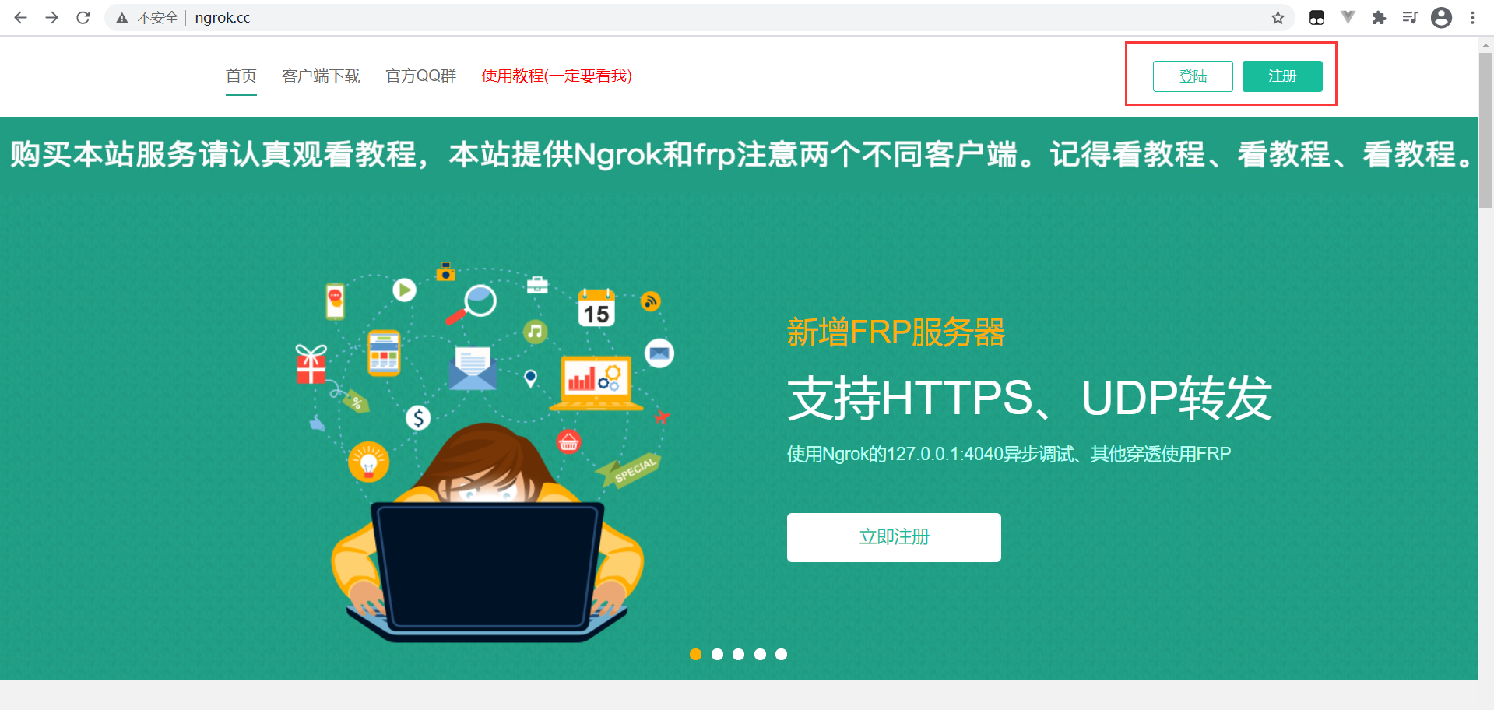This screenshot has height=710, width=1494.
Task: Reload the ngrok.cc page
Action: 83,17
